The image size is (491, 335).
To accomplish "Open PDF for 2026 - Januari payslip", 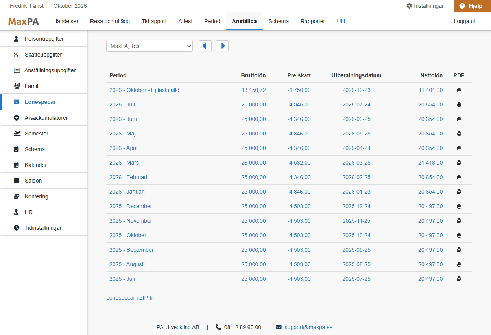I will 459,192.
